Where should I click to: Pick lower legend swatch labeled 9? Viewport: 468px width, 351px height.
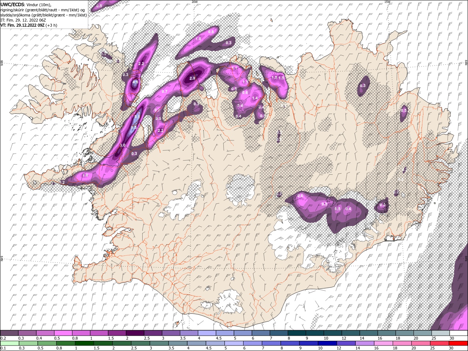pyautogui.click(x=309, y=343)
